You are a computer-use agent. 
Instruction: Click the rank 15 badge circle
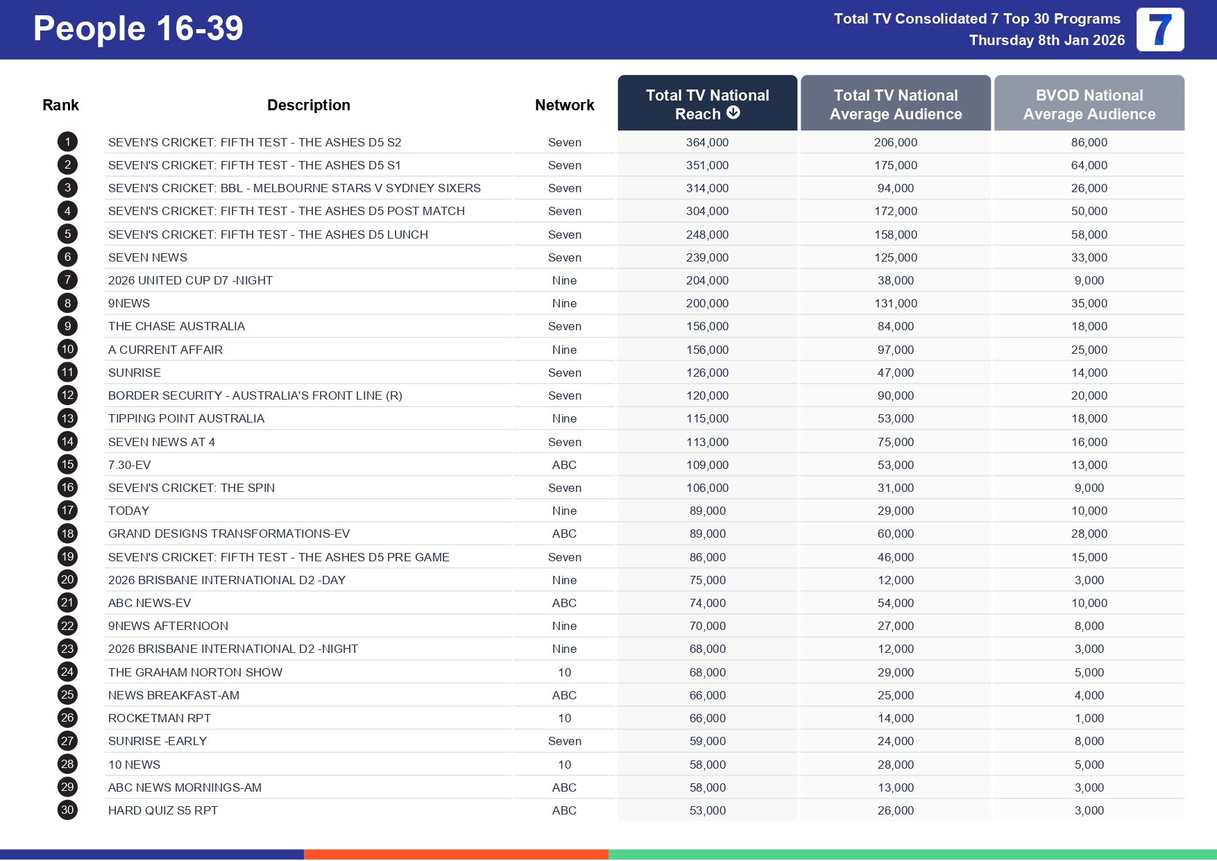tap(67, 465)
